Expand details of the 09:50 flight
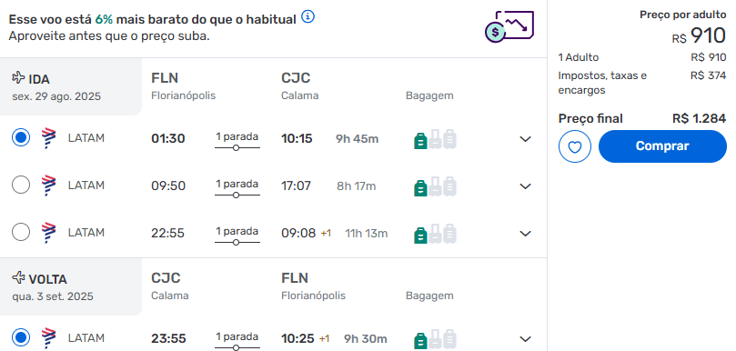 pyautogui.click(x=525, y=186)
